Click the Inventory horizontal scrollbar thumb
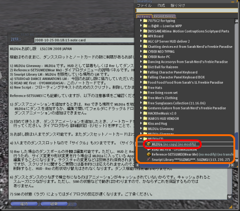The width and height of the screenshot is (240, 211). (184, 165)
